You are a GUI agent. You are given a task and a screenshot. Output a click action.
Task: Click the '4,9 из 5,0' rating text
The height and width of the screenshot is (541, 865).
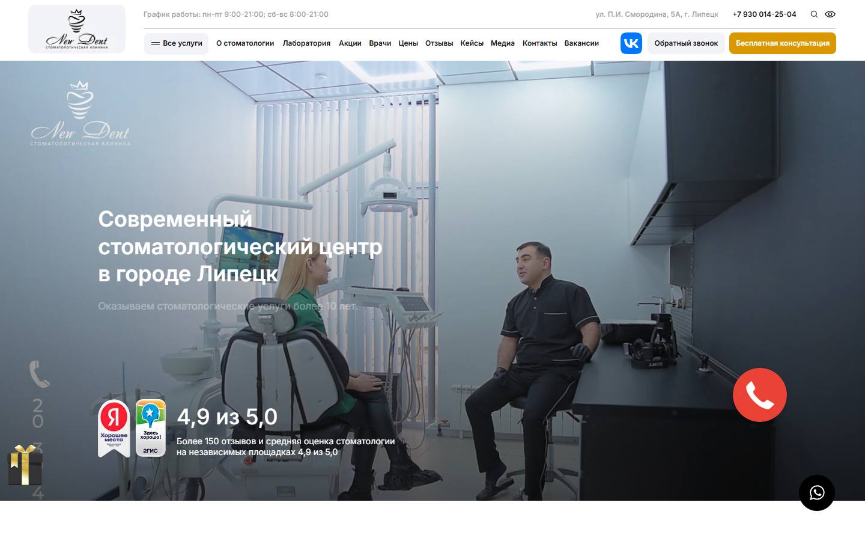[x=227, y=417]
